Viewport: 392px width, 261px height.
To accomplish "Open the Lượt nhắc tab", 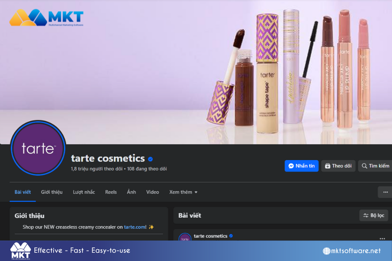I will (x=84, y=192).
